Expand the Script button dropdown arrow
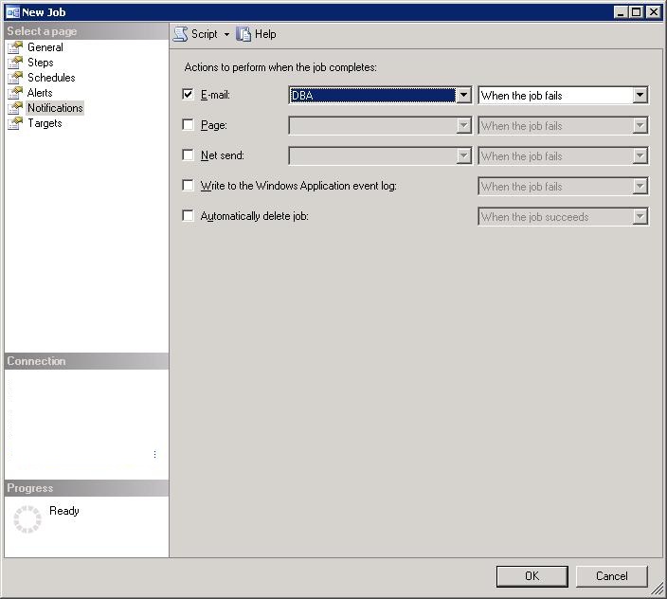Image resolution: width=667 pixels, height=599 pixels. tap(226, 34)
